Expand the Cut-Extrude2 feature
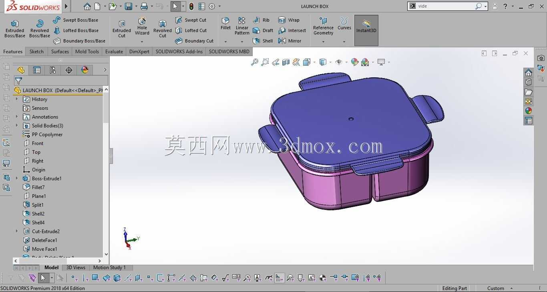This screenshot has width=547, height=292. [x=17, y=232]
